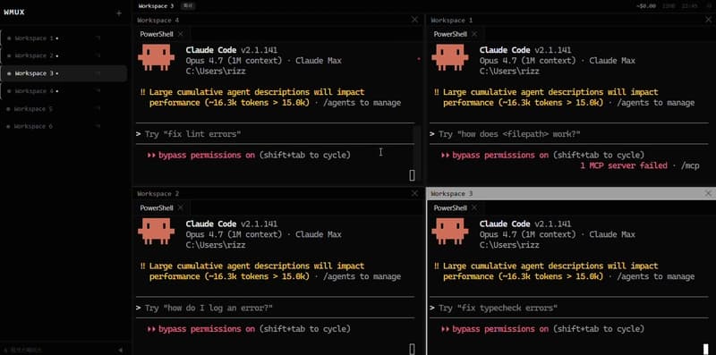716x355 pixels.
Task: Click "Claude Max" text in Workspace 3 pane
Action: 612,234
